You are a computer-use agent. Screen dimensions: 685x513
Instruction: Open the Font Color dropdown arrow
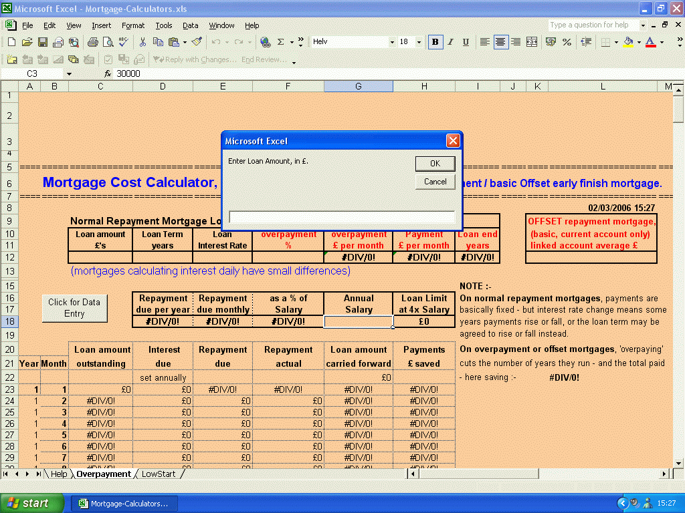(662, 42)
